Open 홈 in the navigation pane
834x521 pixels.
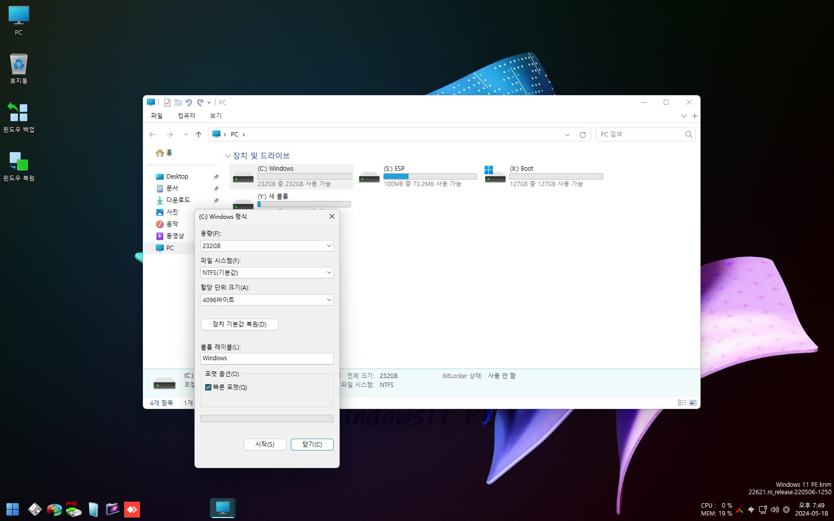click(164, 153)
